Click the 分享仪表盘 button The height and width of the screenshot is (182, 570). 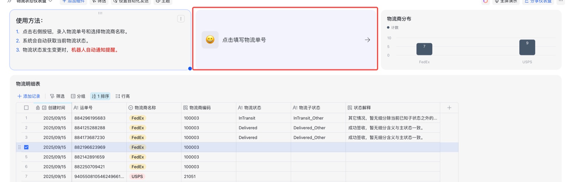tap(538, 1)
